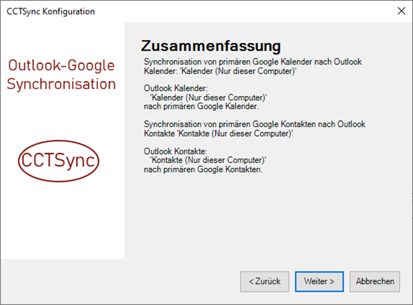
Task: Click the 'Outlook Kontakte:' label text
Action: coord(175,151)
